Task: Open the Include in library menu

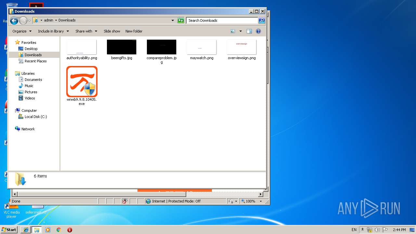Action: point(54,31)
